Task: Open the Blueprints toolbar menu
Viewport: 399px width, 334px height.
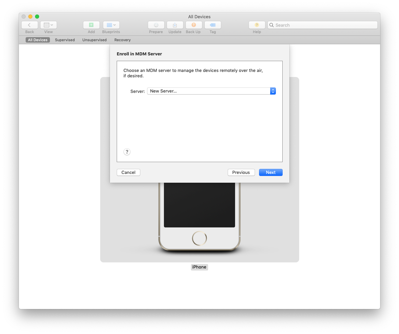Action: tap(111, 25)
